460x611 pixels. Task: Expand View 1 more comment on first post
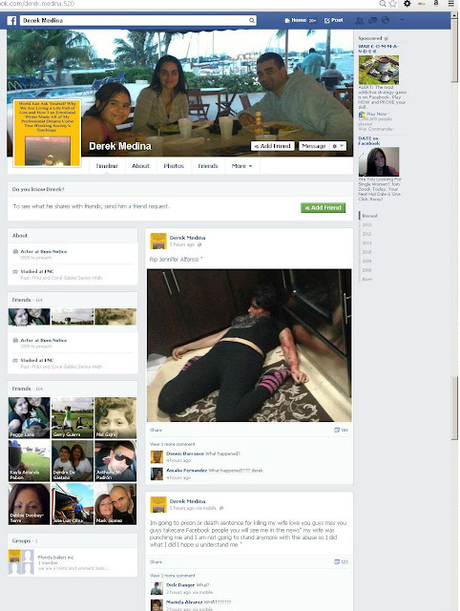[172, 444]
